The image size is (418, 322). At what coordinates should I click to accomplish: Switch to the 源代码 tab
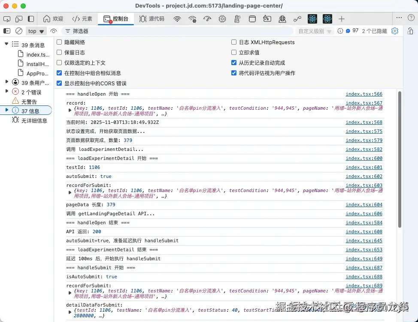pyautogui.click(x=151, y=19)
